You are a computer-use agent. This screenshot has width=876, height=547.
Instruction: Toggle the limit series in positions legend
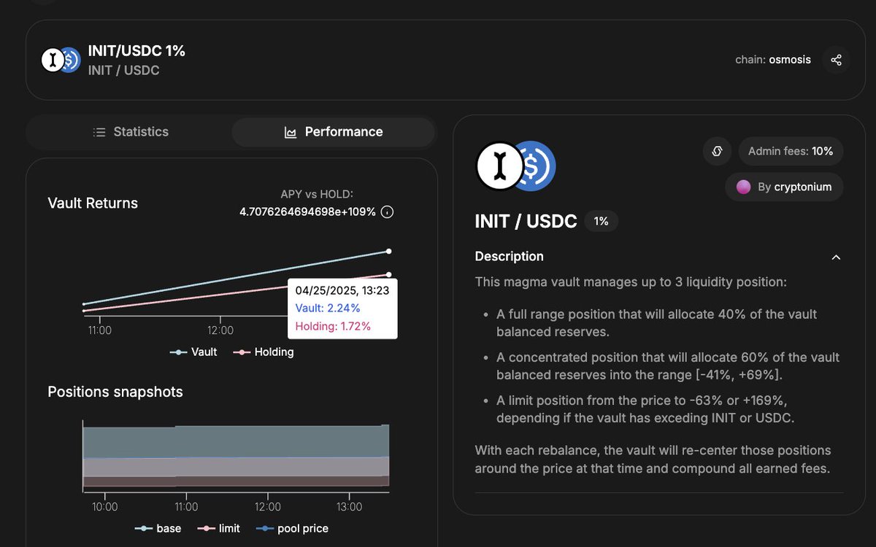coord(219,528)
